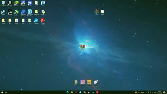The height and width of the screenshot is (94, 167).
Task: Open the Universe Sandbox planet icon
Action: tap(96, 83)
